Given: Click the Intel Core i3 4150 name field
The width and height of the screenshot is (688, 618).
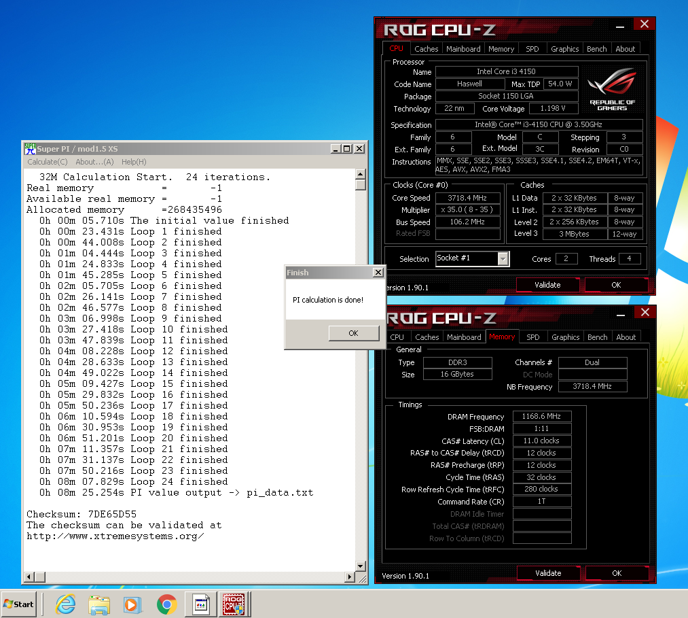Looking at the screenshot, I should coord(507,71).
